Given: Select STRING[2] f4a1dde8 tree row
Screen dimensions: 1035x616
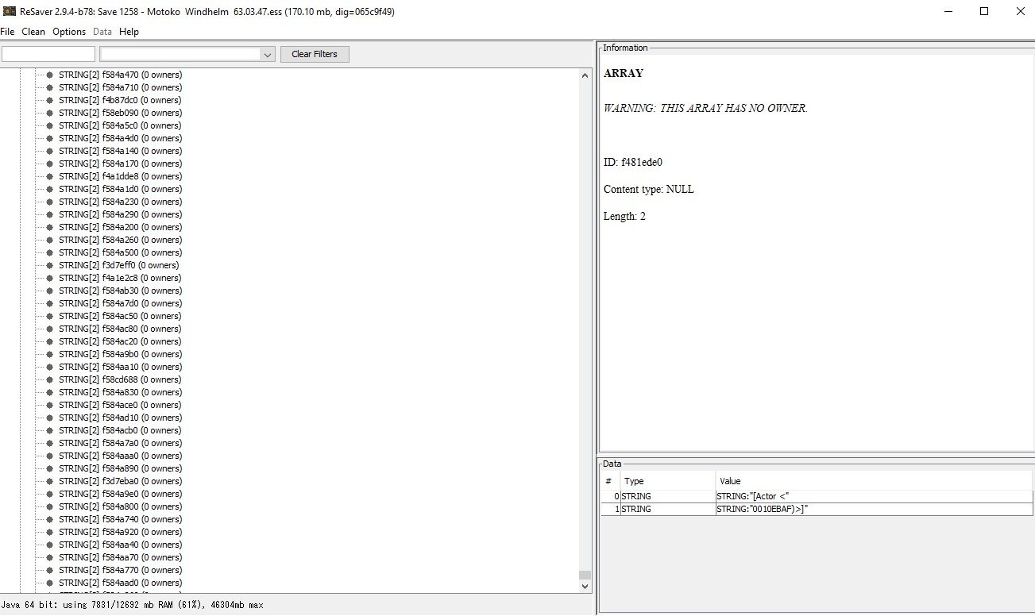Looking at the screenshot, I should point(120,176).
